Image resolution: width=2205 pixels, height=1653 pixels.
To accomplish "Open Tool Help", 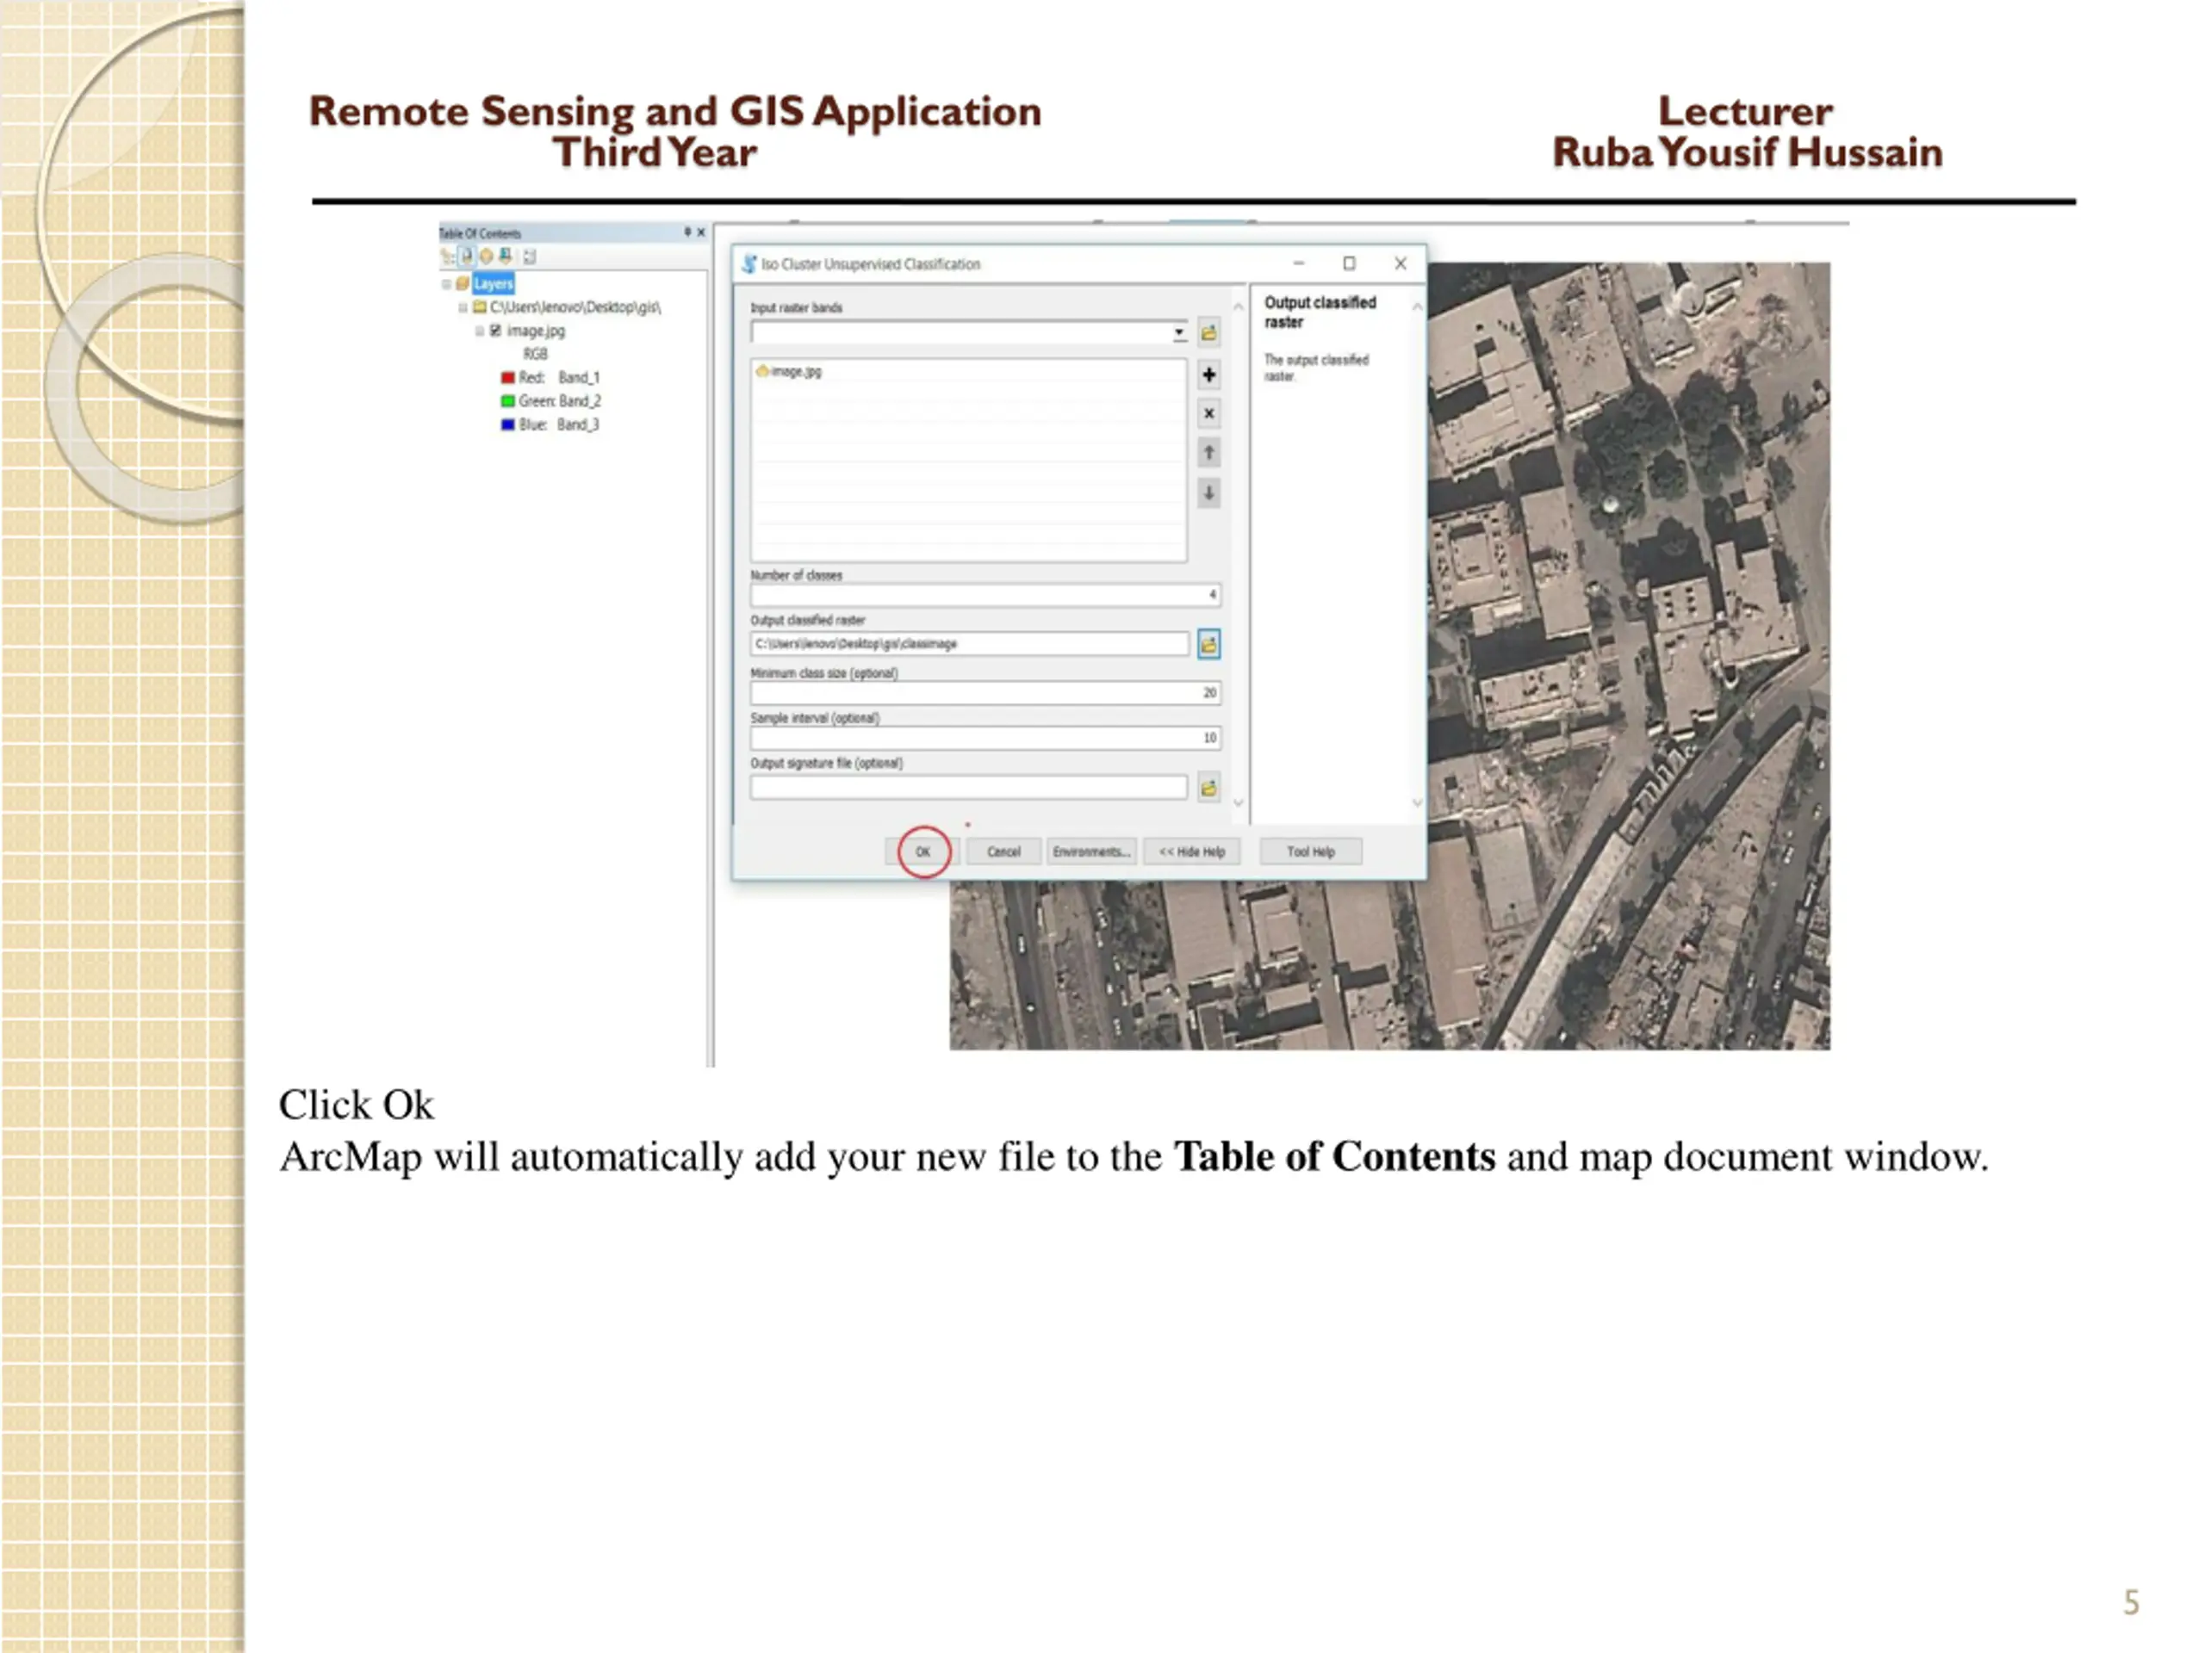I will (1310, 852).
